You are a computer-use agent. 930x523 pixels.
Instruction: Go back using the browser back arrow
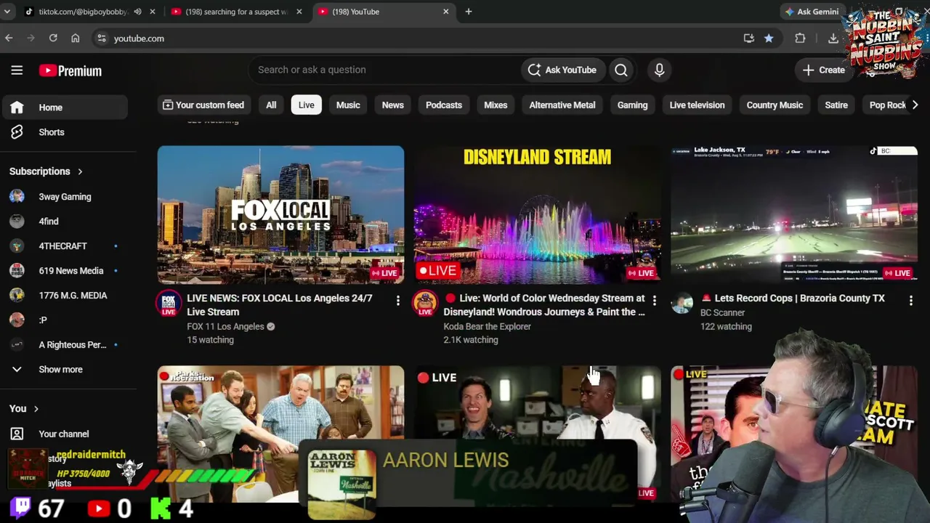click(x=9, y=38)
